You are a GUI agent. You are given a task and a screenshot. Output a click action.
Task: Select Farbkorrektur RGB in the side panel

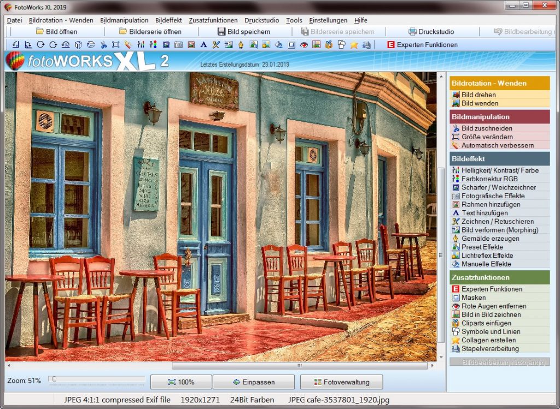(489, 179)
